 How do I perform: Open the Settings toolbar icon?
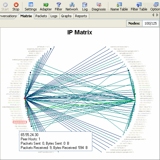click(x=31, y=5)
